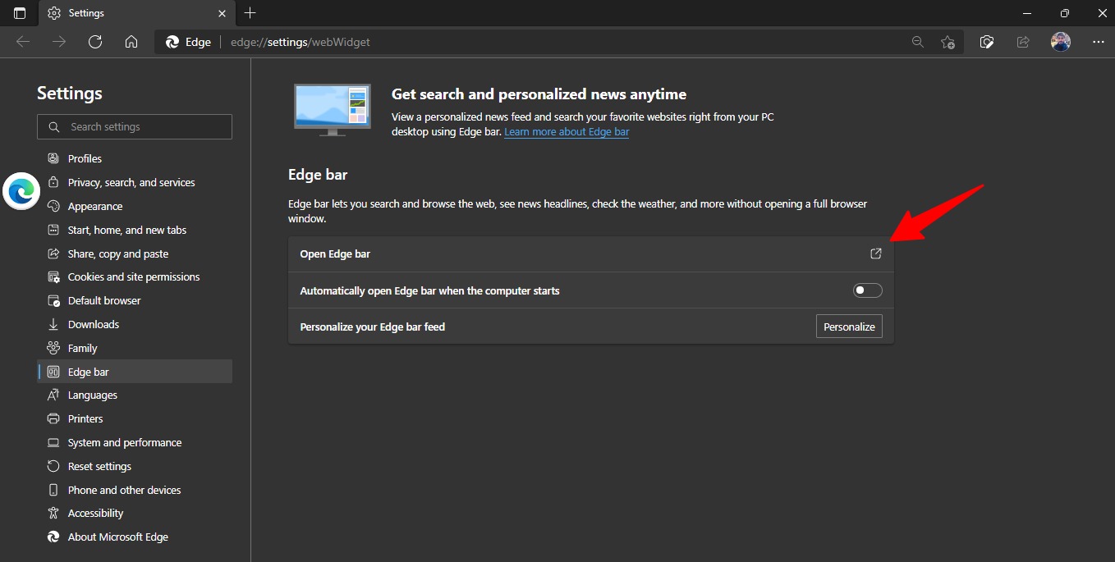Open Settings and more ellipsis menu
The image size is (1115, 562).
click(1099, 42)
